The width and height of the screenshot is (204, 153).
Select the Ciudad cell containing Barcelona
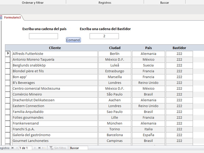[x=115, y=135]
